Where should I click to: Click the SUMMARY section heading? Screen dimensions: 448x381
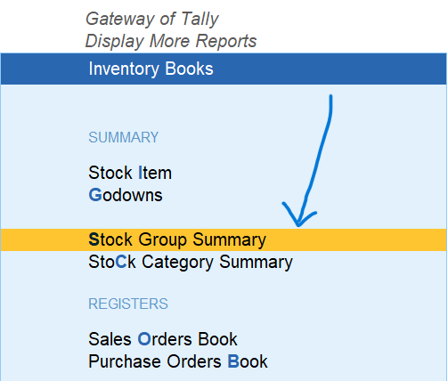coord(124,137)
